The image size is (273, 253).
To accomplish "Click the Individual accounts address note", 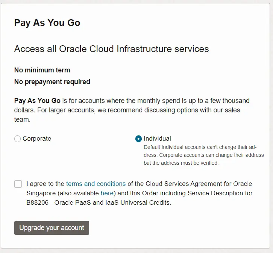I will click(203, 155).
